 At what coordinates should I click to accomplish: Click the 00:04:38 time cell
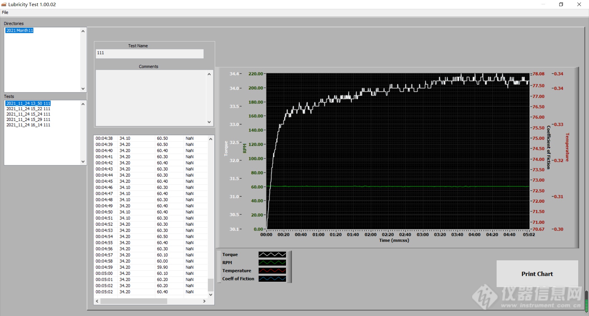[104, 138]
